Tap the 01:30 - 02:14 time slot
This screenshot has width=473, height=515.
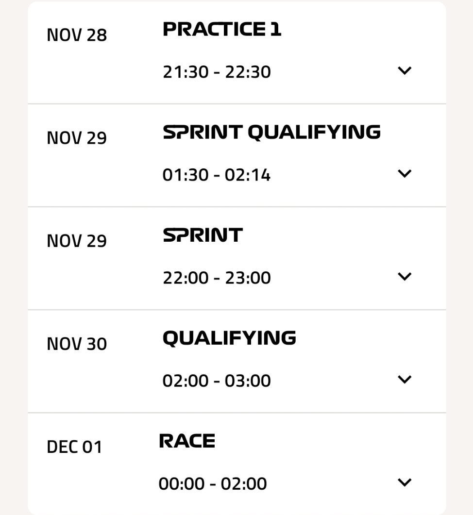(217, 175)
